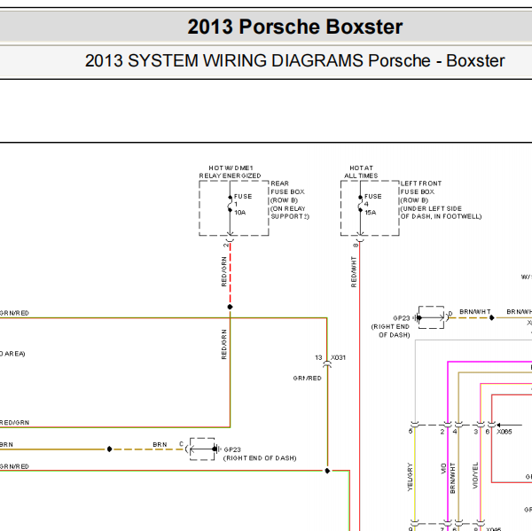Select the "X031" connector label

(x=339, y=357)
